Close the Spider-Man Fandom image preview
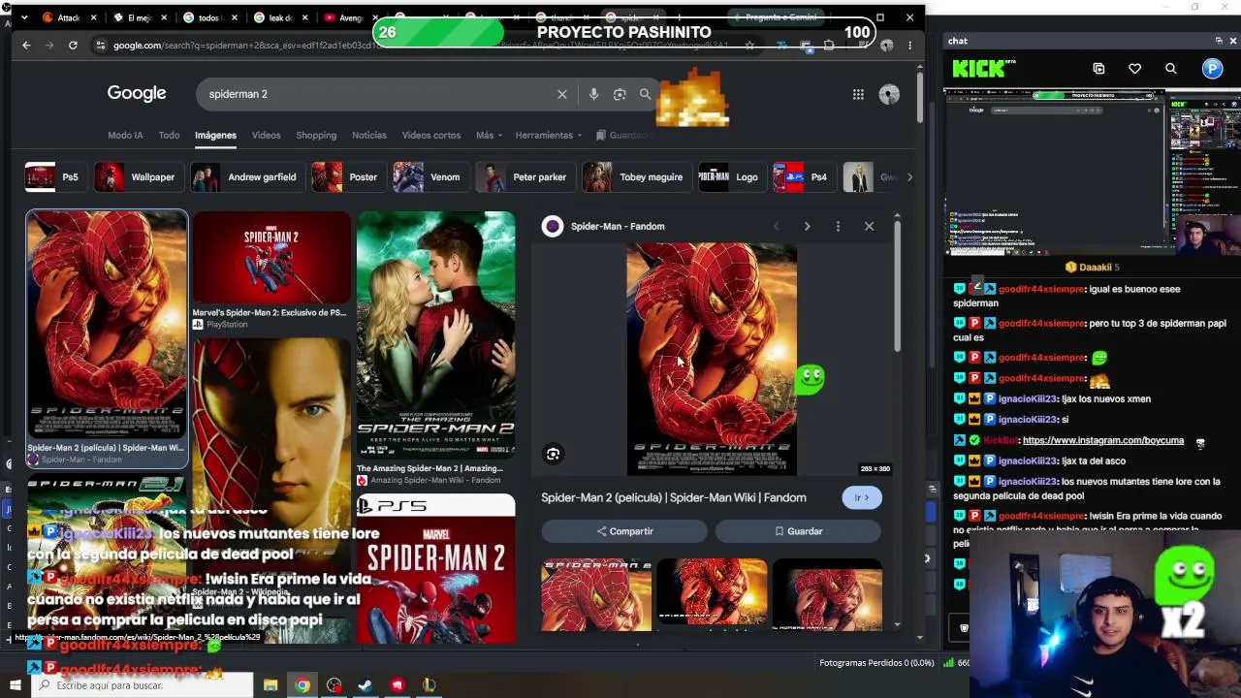Viewport: 1241px width, 698px height. tap(869, 226)
